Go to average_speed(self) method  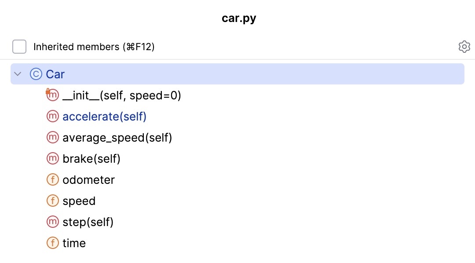117,137
